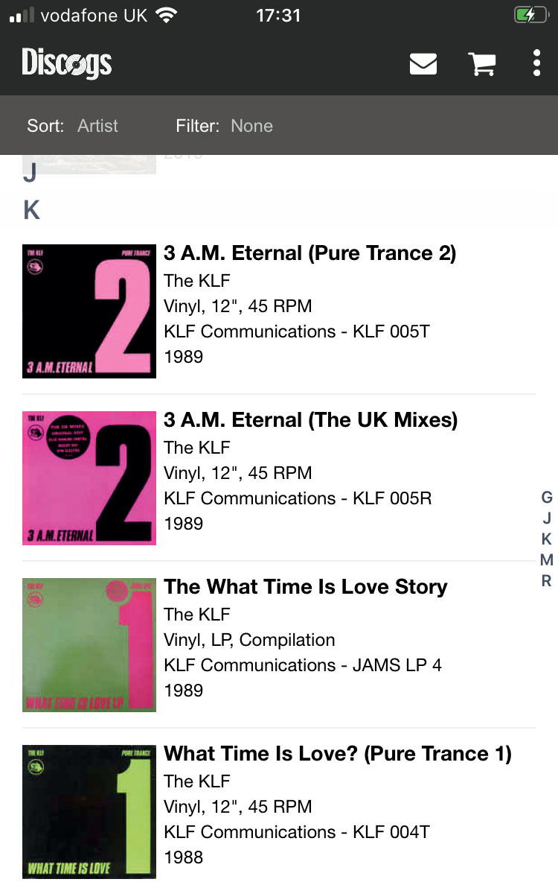Image resolution: width=558 pixels, height=882 pixels.
Task: Open the Filter: None dropdown
Action: click(x=224, y=125)
